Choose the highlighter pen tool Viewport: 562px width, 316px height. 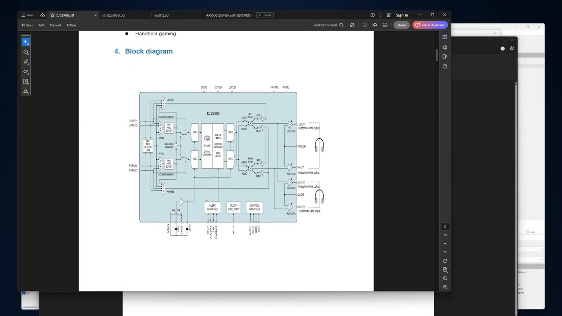[x=25, y=62]
